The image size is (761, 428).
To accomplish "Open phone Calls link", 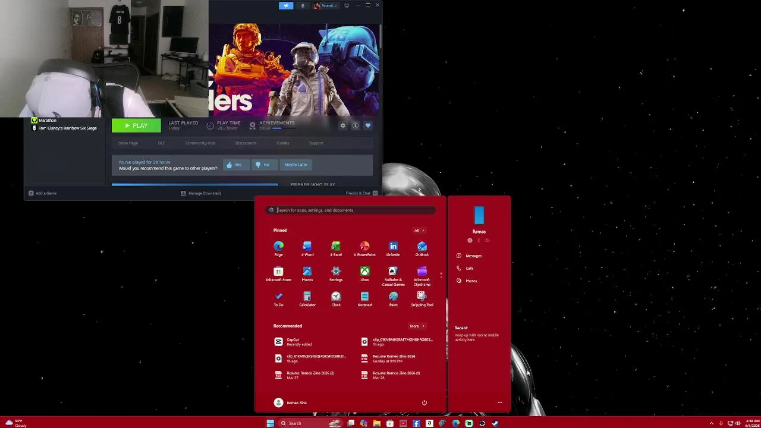I will [x=465, y=268].
